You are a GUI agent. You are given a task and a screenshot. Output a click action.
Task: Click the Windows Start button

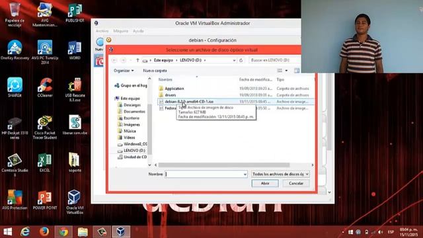tap(7, 231)
